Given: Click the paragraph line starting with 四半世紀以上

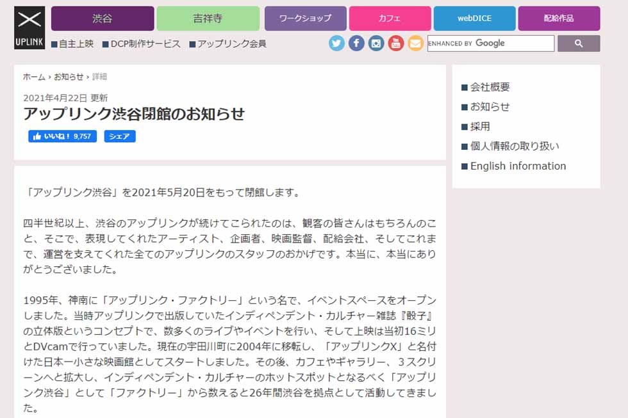Looking at the screenshot, I should (230, 223).
